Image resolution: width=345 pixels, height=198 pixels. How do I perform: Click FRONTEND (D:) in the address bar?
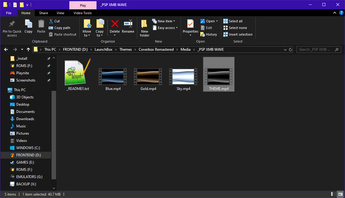[75, 49]
